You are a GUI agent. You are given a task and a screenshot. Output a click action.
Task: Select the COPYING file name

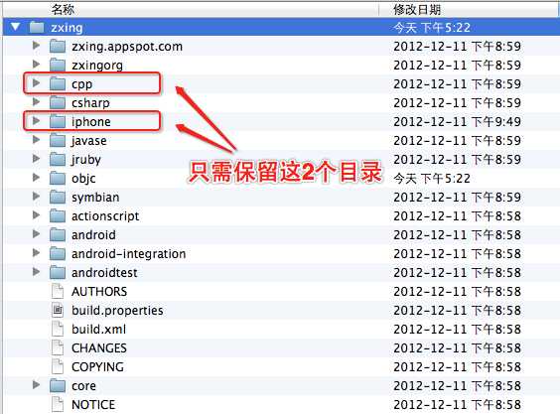(x=97, y=367)
